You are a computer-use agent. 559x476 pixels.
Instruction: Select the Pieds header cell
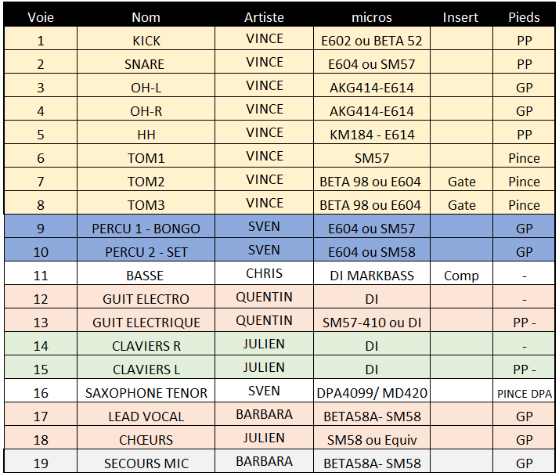524,16
